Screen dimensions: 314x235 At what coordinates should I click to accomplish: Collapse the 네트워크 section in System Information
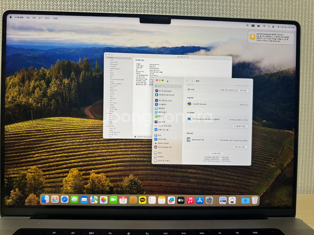tap(106, 113)
